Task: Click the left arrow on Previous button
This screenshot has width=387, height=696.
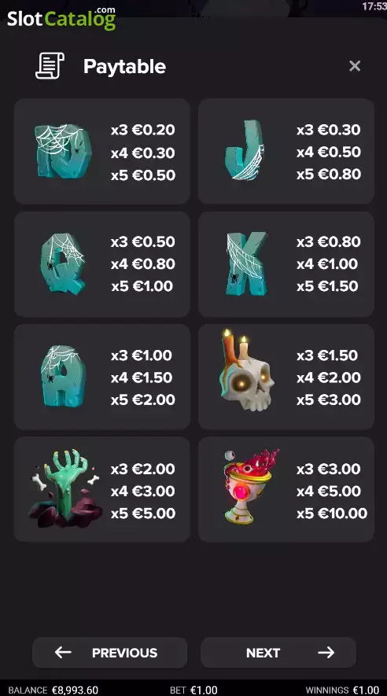Action: point(63,653)
